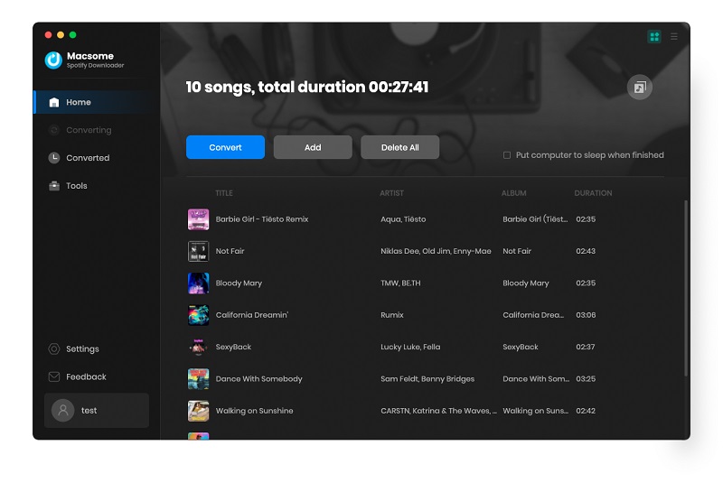Image resolution: width=723 pixels, height=483 pixels.
Task: Click artist CARSTN, Katrina & The Waves
Action: [x=438, y=411]
